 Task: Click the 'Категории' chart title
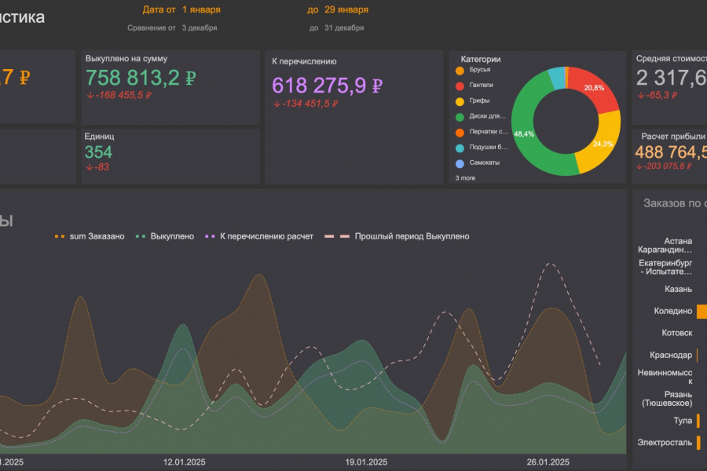click(x=481, y=59)
